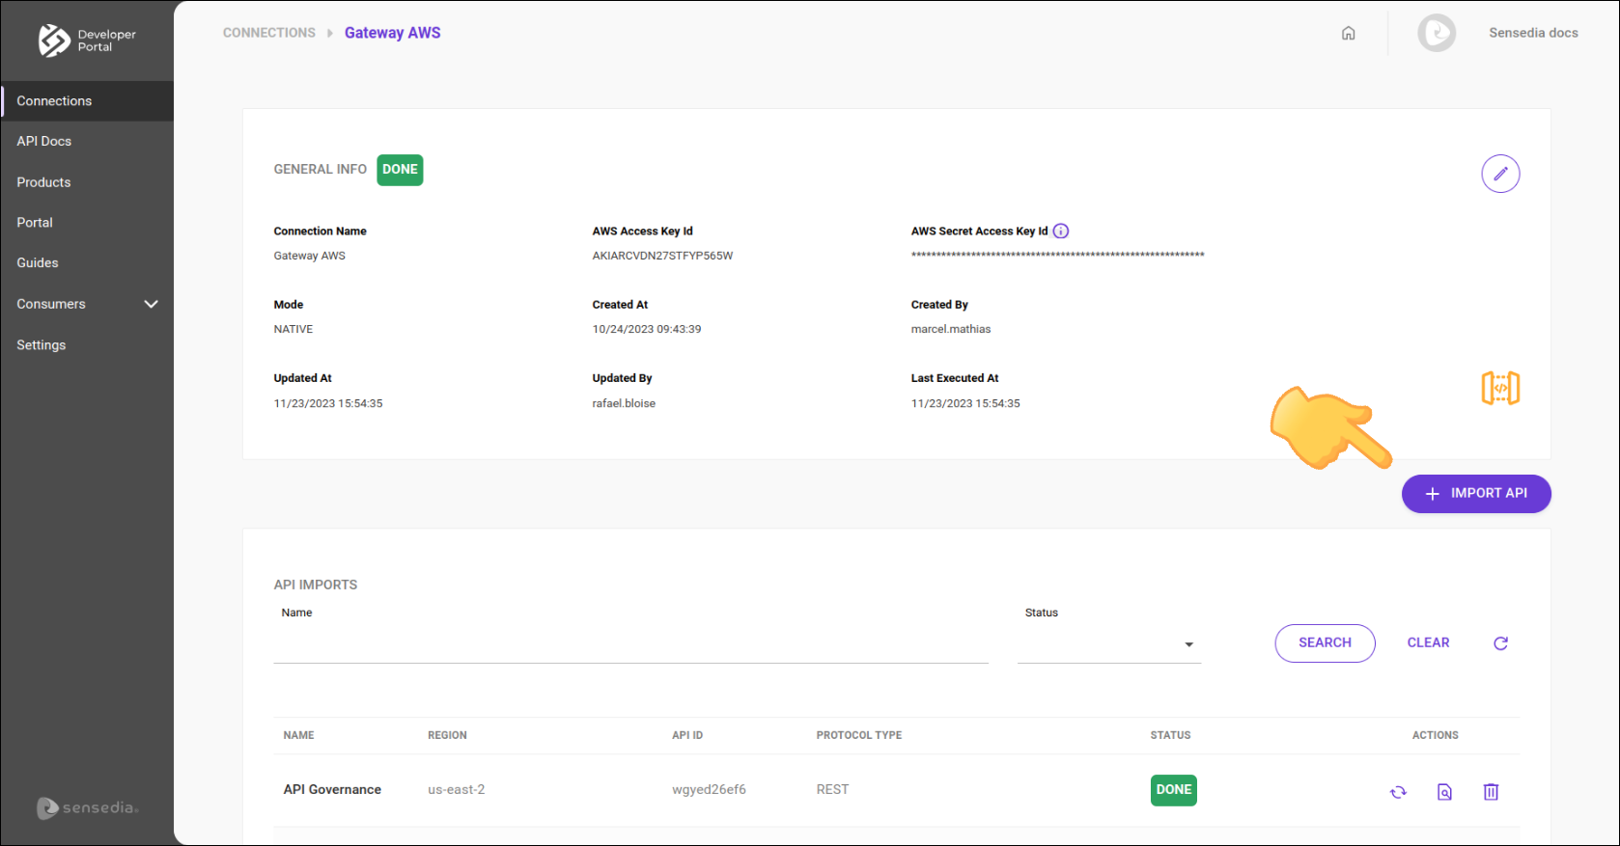
Task: Click the Clear filters button
Action: [x=1428, y=643]
